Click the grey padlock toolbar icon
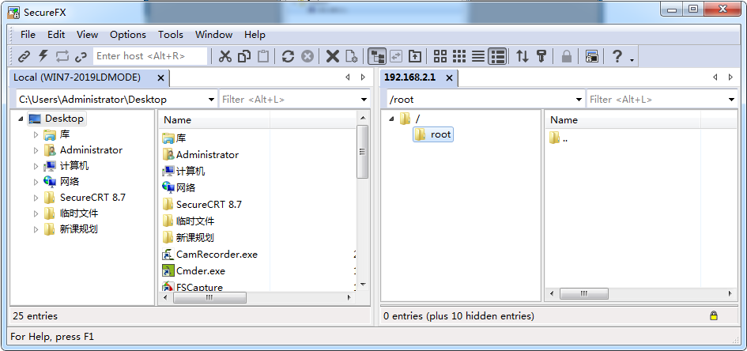747x351 pixels. click(567, 56)
